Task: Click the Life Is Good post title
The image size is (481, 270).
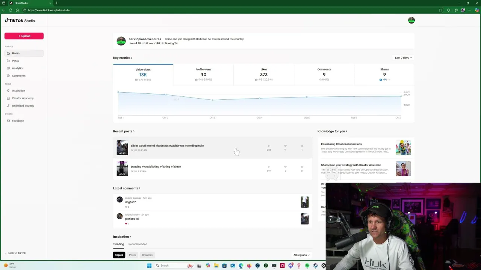Action: click(x=167, y=145)
